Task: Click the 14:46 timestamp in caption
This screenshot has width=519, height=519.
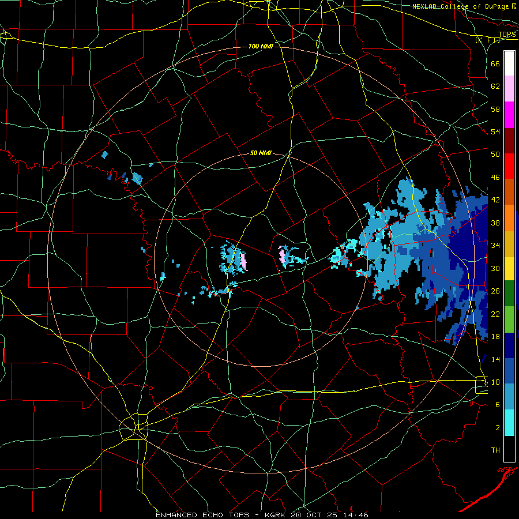Action: 356,515
